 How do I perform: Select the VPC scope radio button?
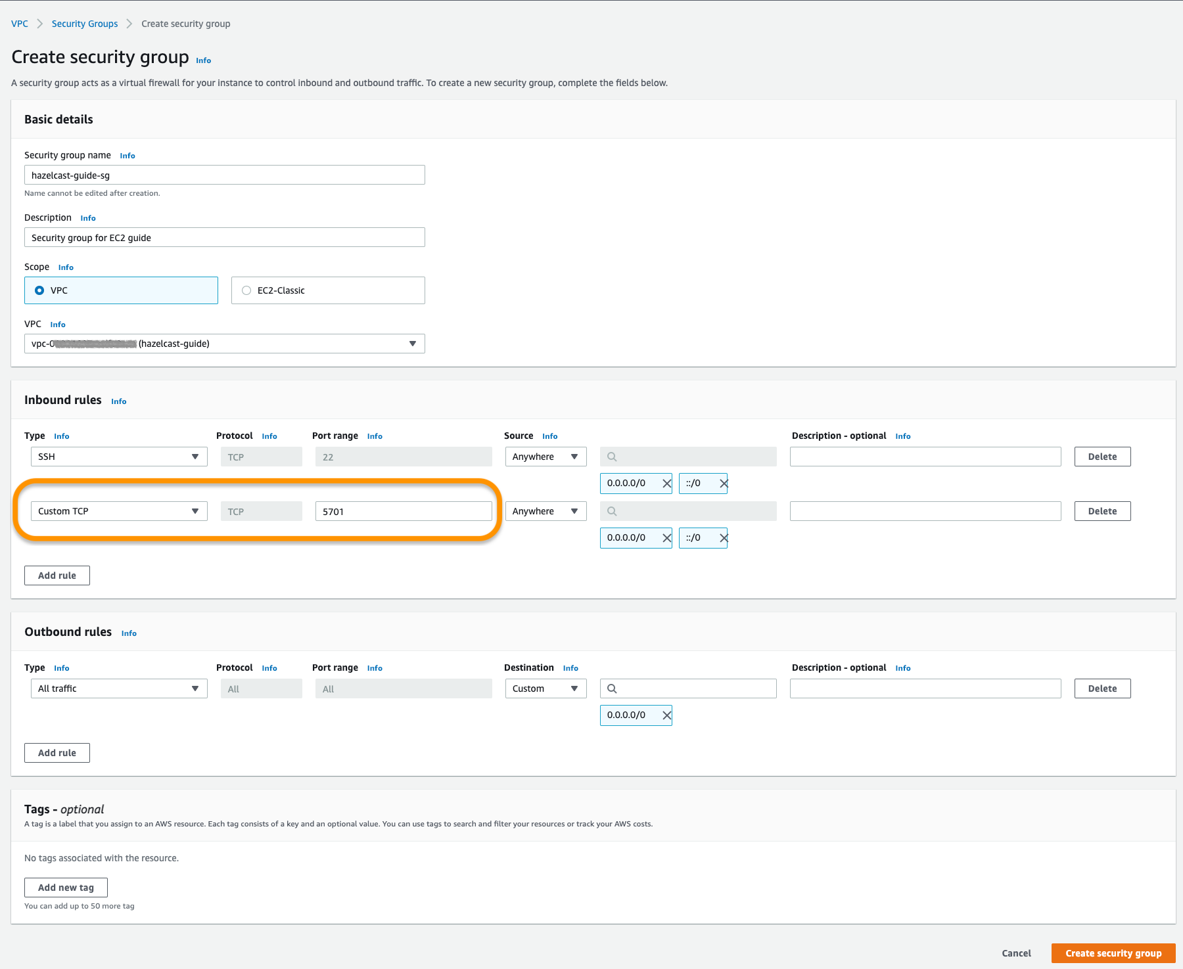click(x=40, y=290)
